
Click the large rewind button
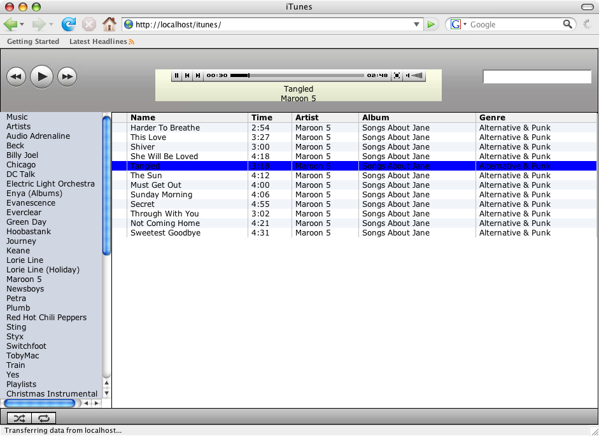16,76
